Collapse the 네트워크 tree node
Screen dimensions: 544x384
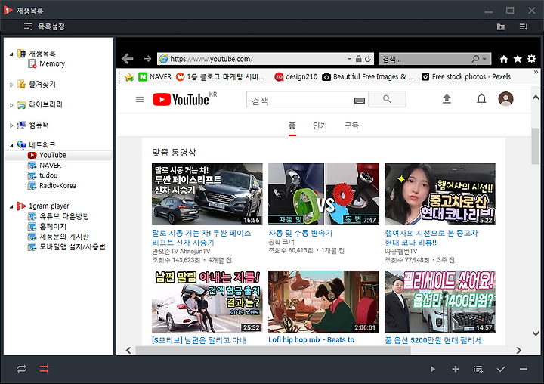11,145
